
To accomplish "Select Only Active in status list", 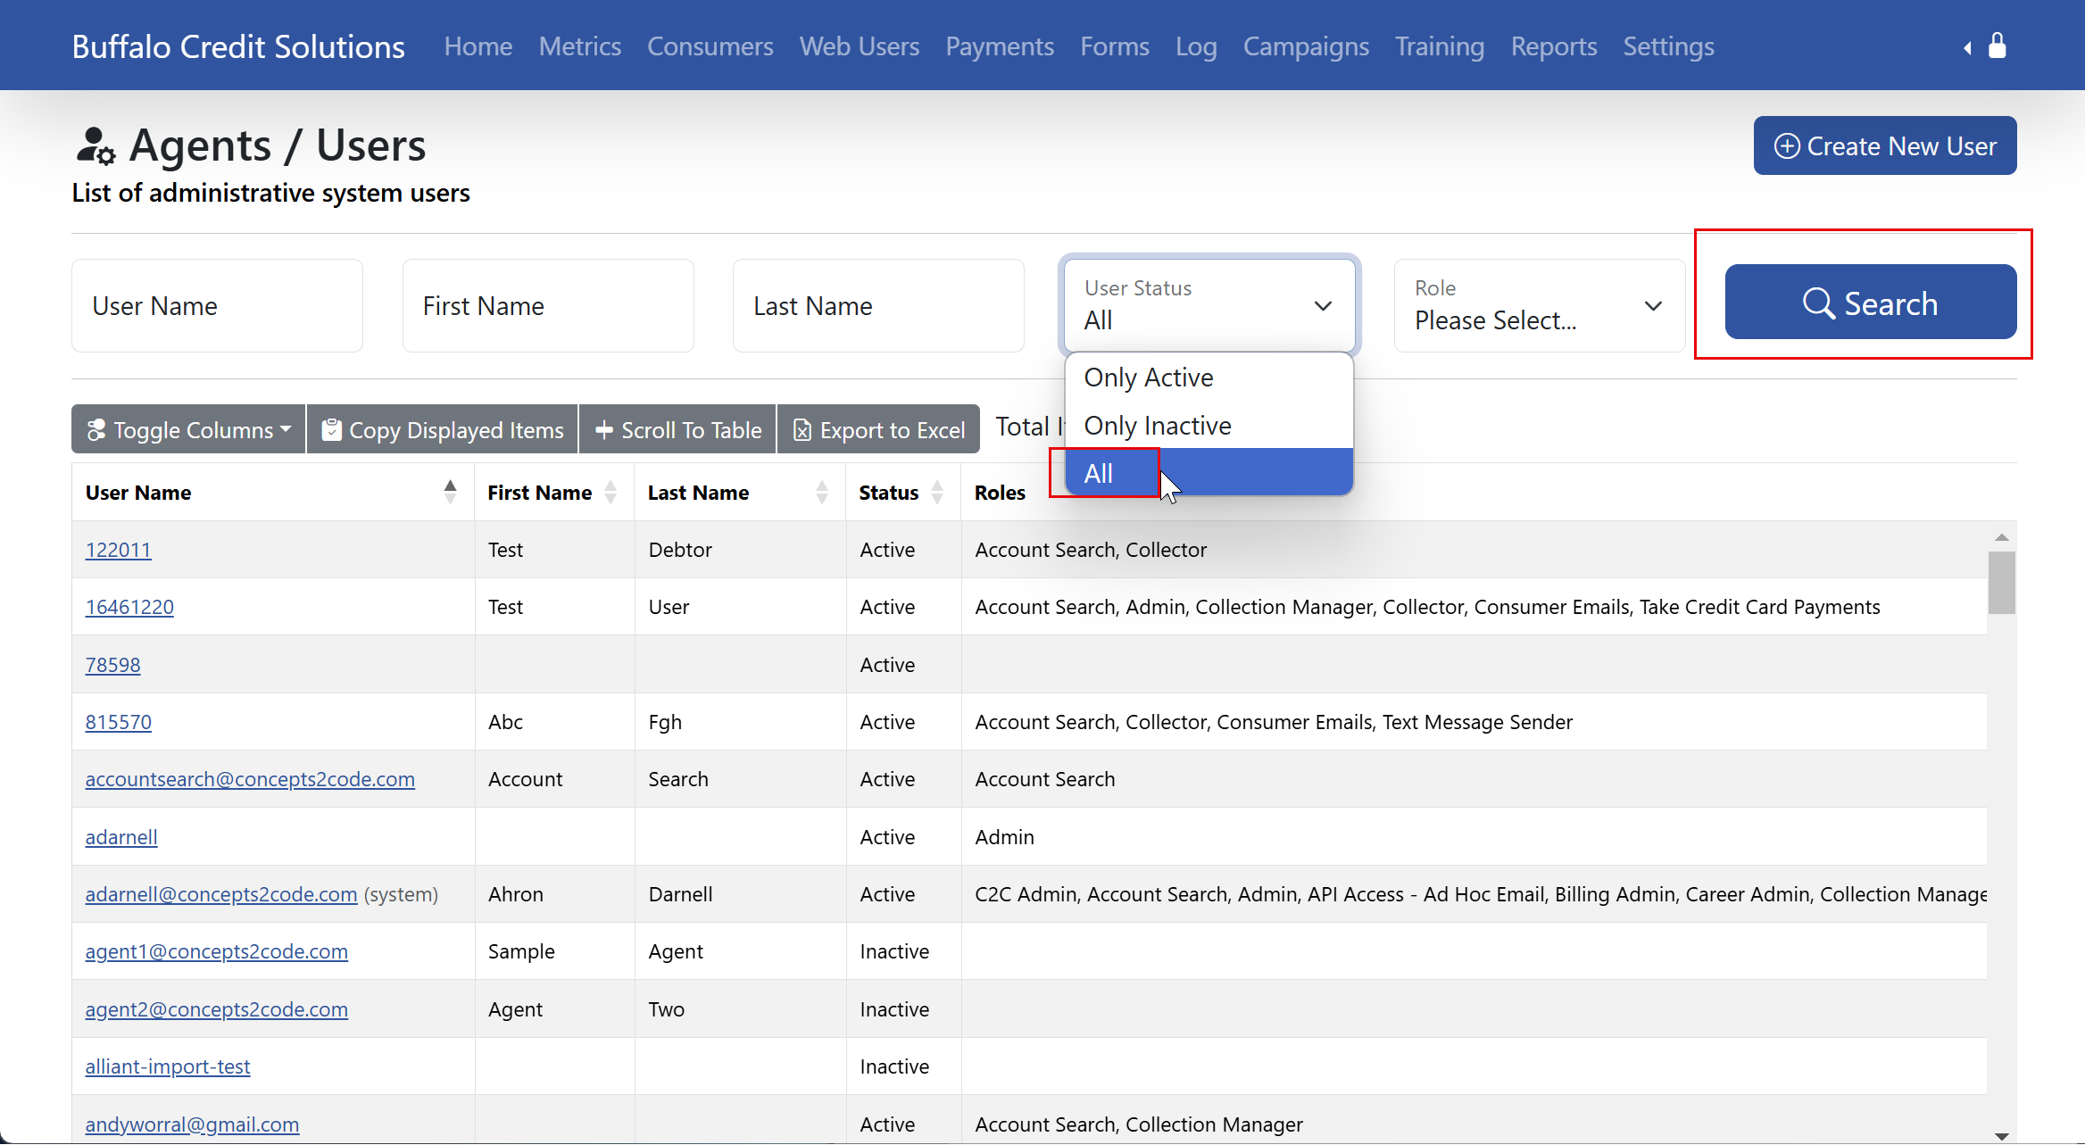I will [x=1148, y=378].
